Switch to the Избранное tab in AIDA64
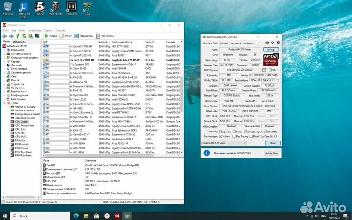The width and height of the screenshot is (352, 220). click(19, 42)
